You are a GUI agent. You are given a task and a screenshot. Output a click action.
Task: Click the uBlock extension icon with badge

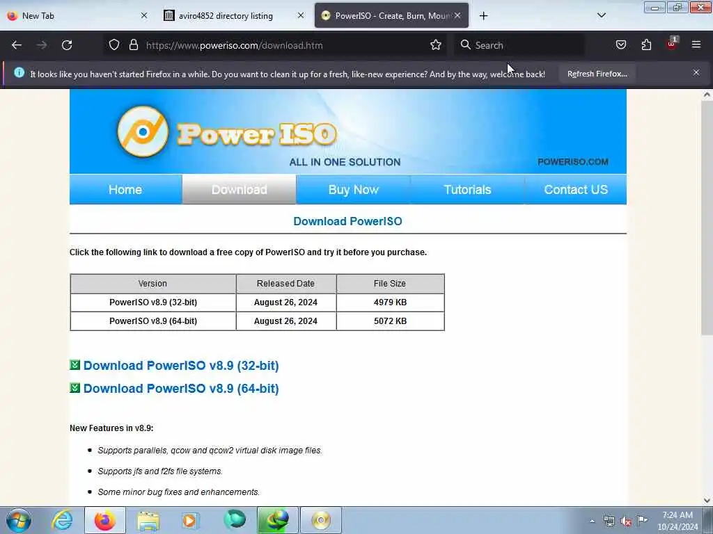point(672,44)
